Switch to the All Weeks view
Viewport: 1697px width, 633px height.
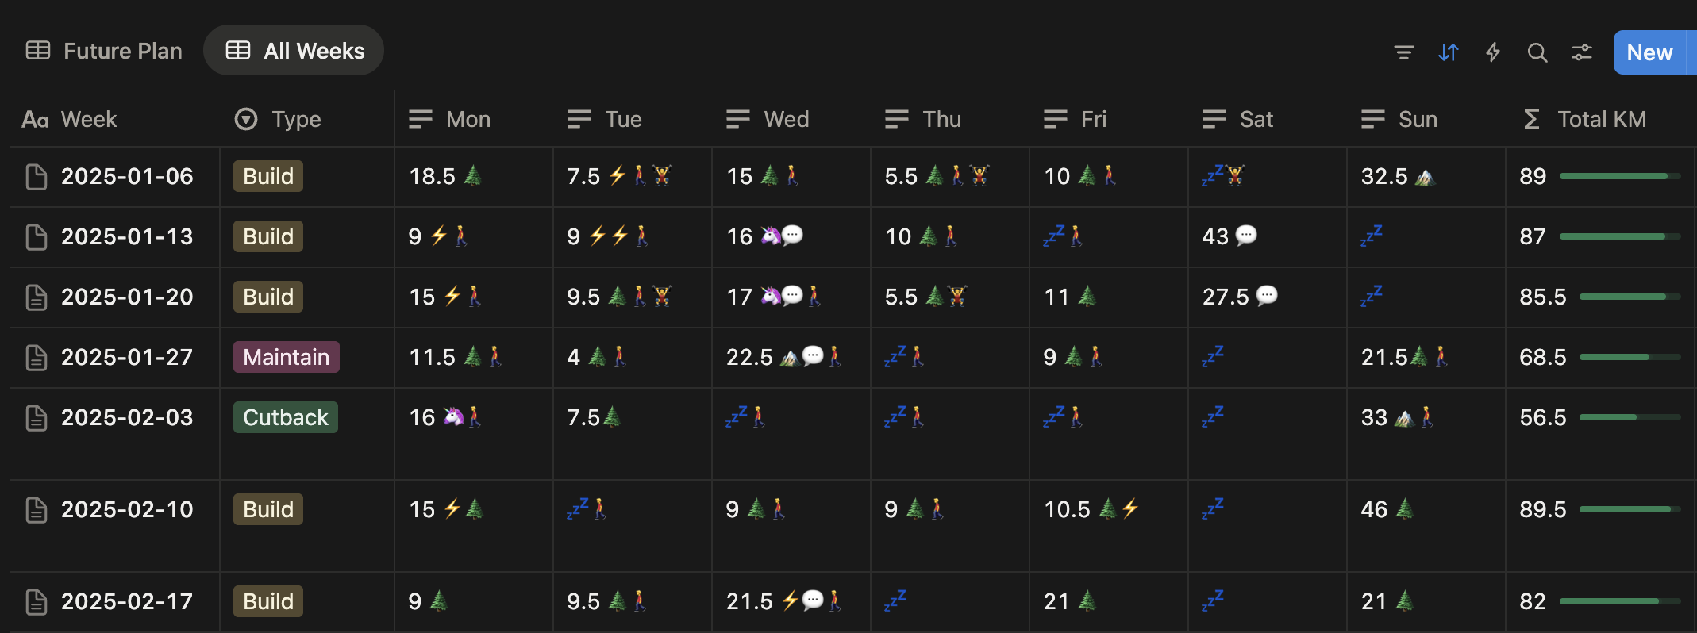pos(294,51)
